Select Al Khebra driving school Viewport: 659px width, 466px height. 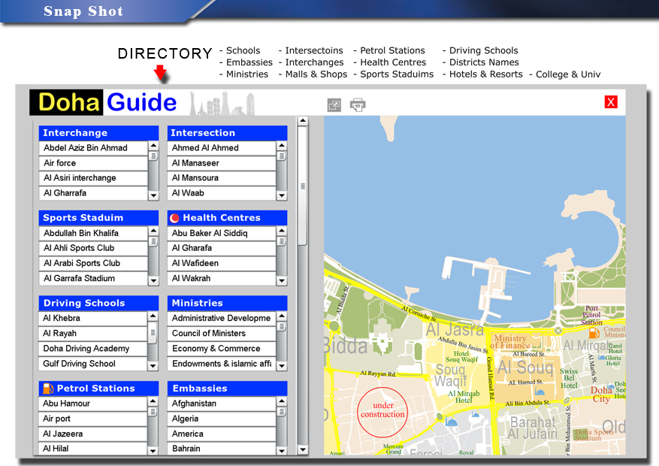(93, 318)
